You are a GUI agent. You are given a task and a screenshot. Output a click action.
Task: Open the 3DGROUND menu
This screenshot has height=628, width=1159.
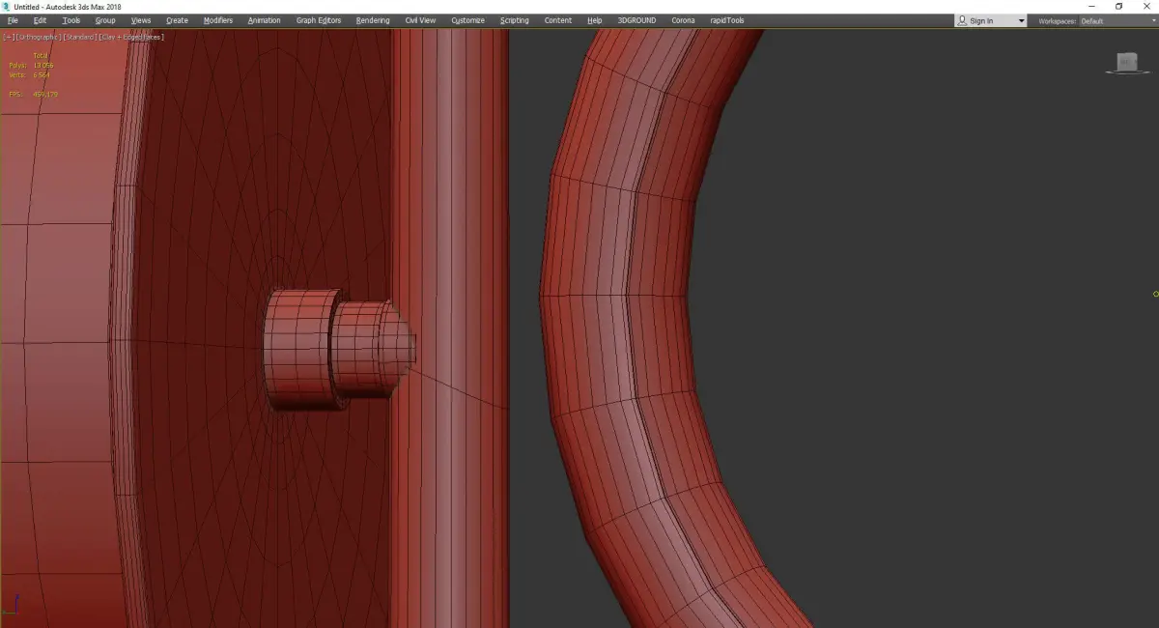pyautogui.click(x=637, y=20)
